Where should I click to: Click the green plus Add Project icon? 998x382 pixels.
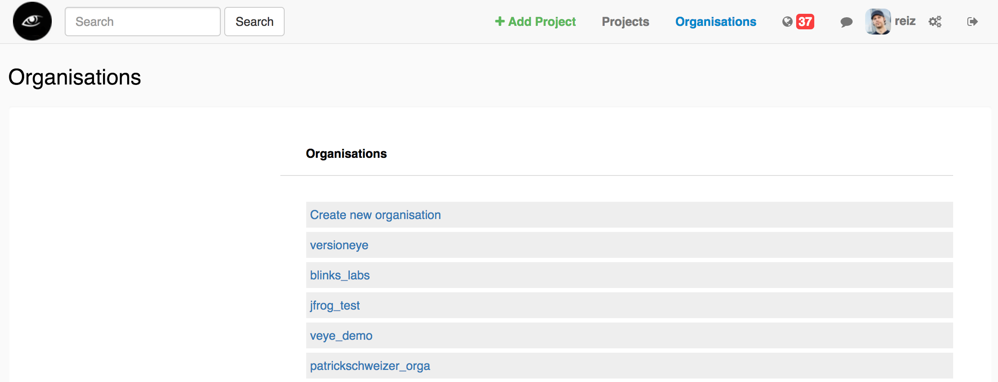(499, 21)
